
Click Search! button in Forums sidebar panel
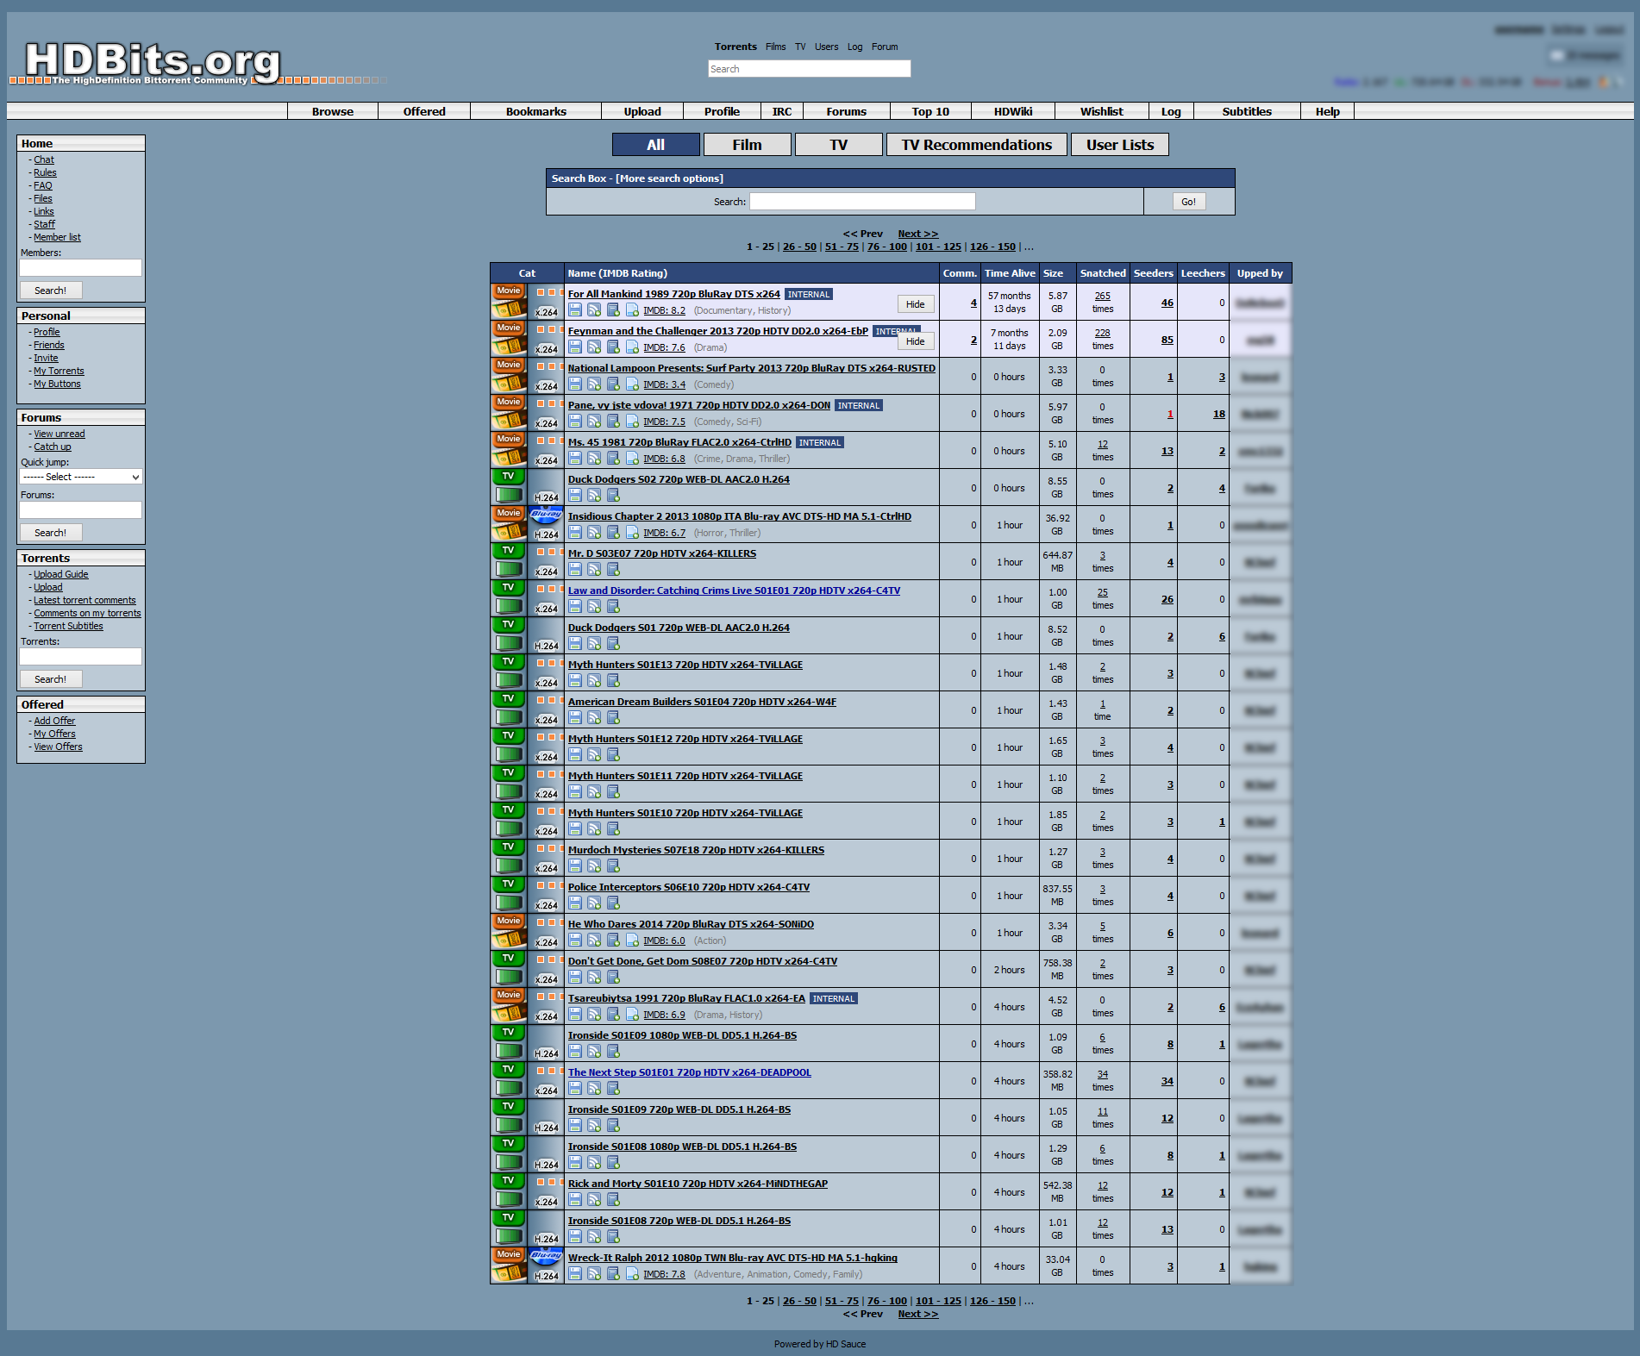pos(50,533)
